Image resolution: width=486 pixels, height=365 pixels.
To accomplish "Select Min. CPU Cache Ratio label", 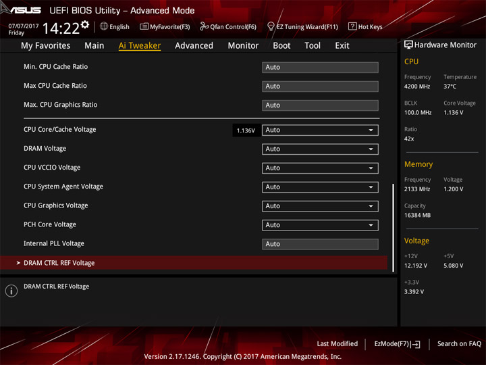I will coord(56,67).
